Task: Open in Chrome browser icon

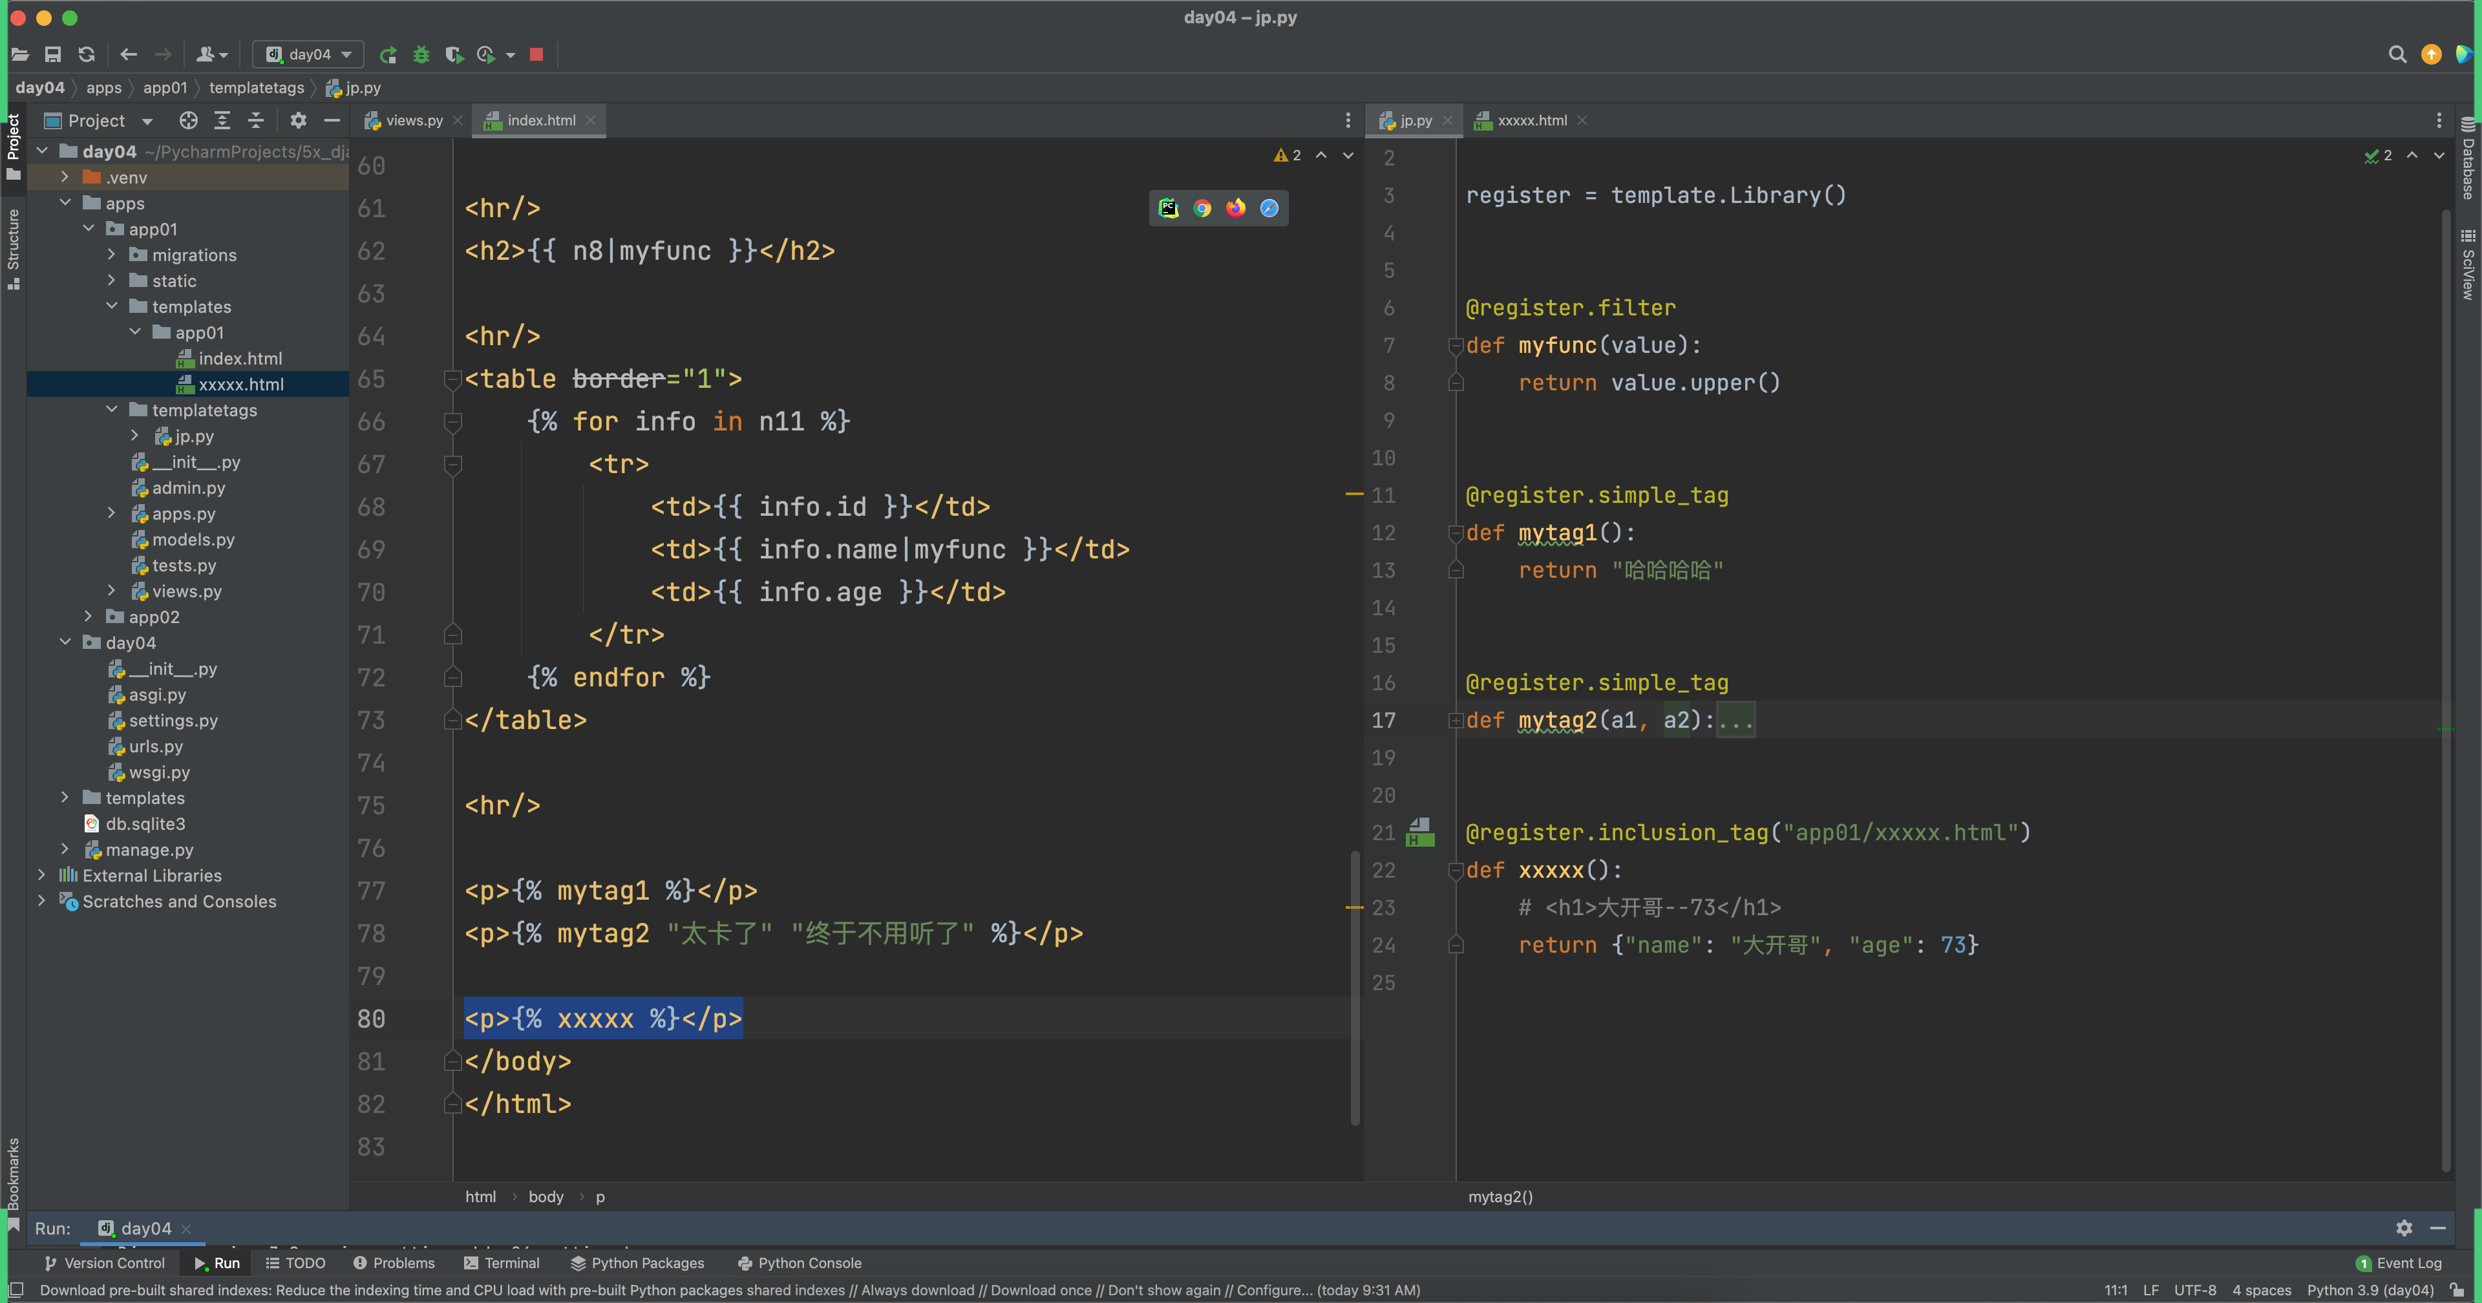Action: click(1202, 208)
